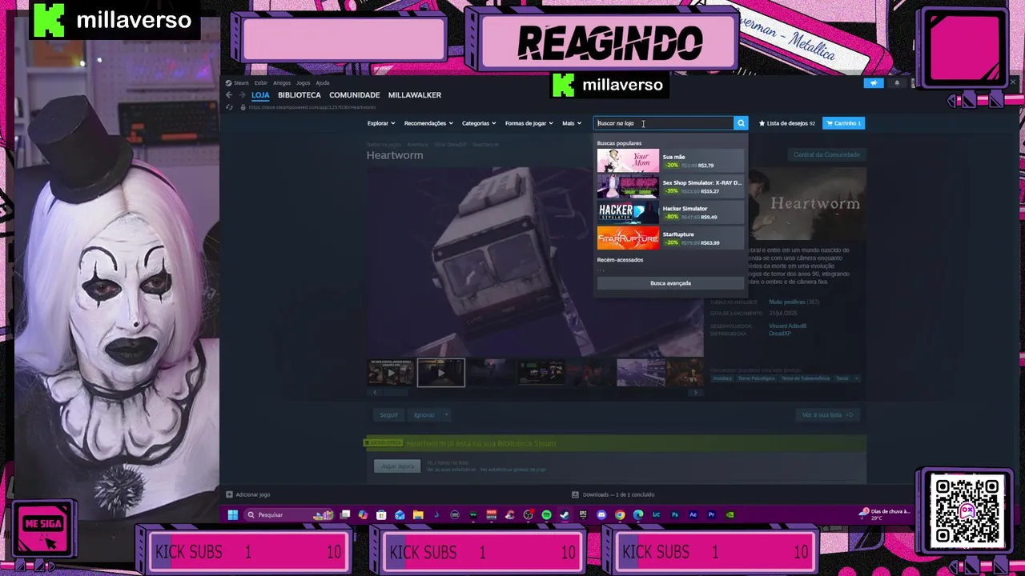Open After Effects from the taskbar
Screen dimensions: 1025x576
693,514
